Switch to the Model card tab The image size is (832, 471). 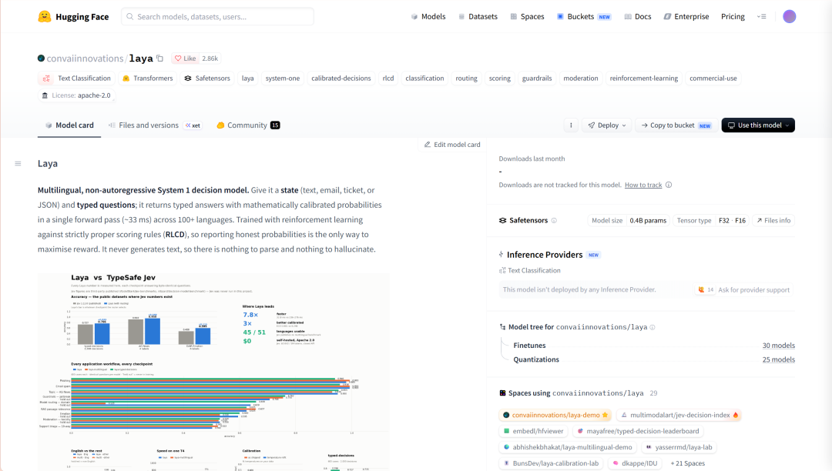coord(69,125)
